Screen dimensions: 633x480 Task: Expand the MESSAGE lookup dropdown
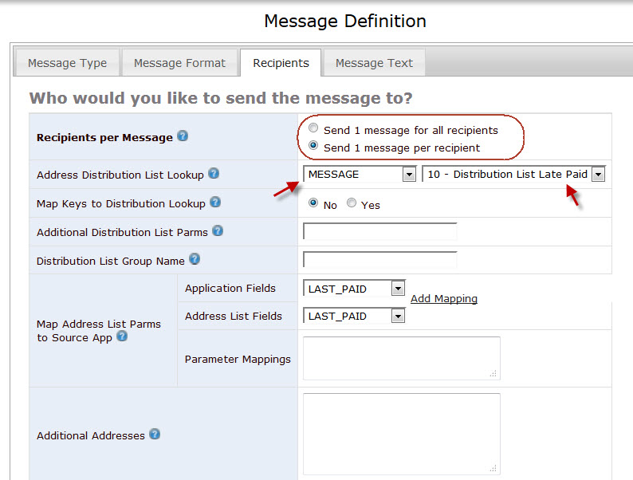click(x=409, y=175)
